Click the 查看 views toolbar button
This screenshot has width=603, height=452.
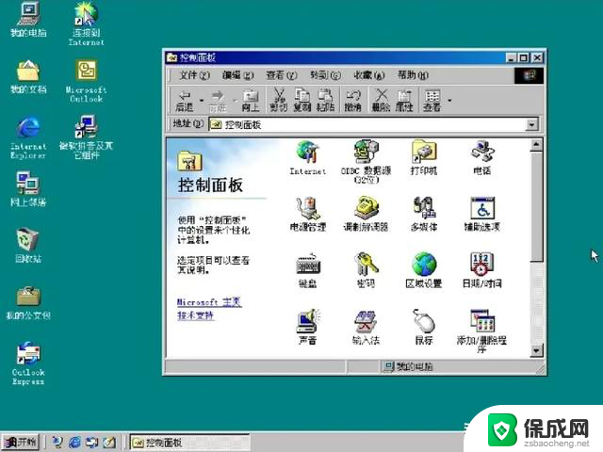click(432, 101)
